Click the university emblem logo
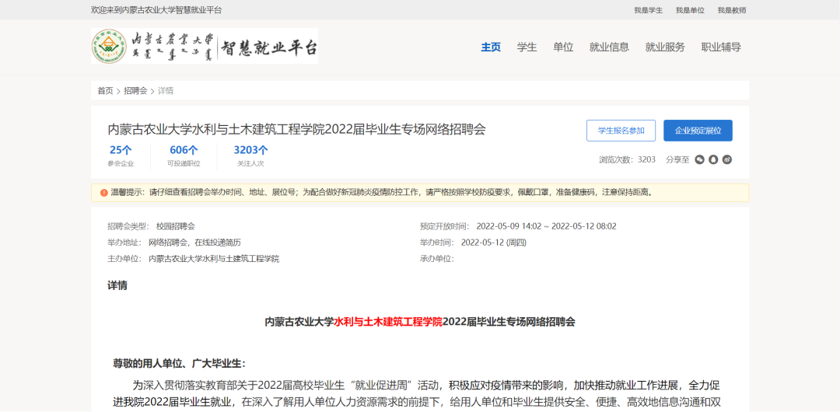840x412 pixels. 109,47
